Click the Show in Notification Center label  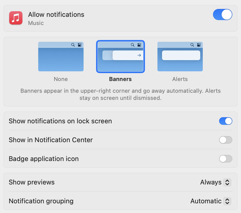coord(51,140)
